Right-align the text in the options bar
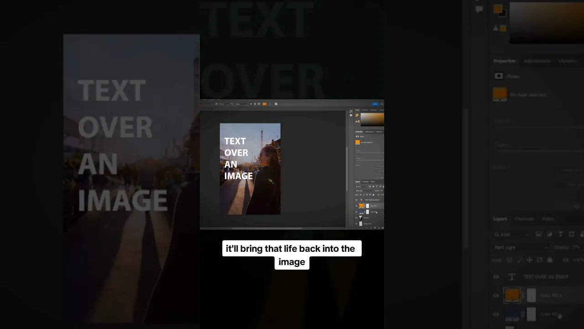Screen dimensions: 584x329 pyautogui.click(x=259, y=104)
